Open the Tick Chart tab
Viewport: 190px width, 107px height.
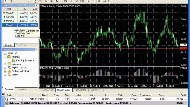coord(21,45)
